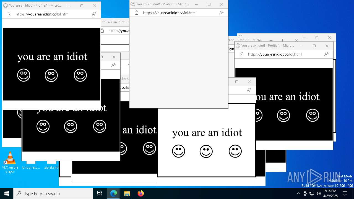Open the Windows Start menu

point(7,193)
